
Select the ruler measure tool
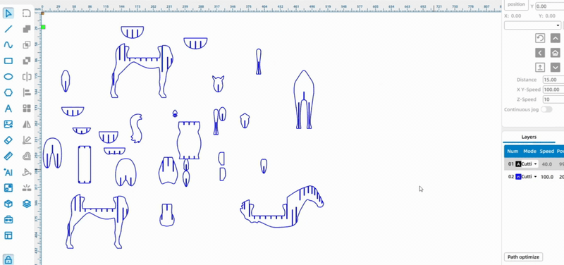[8, 156]
